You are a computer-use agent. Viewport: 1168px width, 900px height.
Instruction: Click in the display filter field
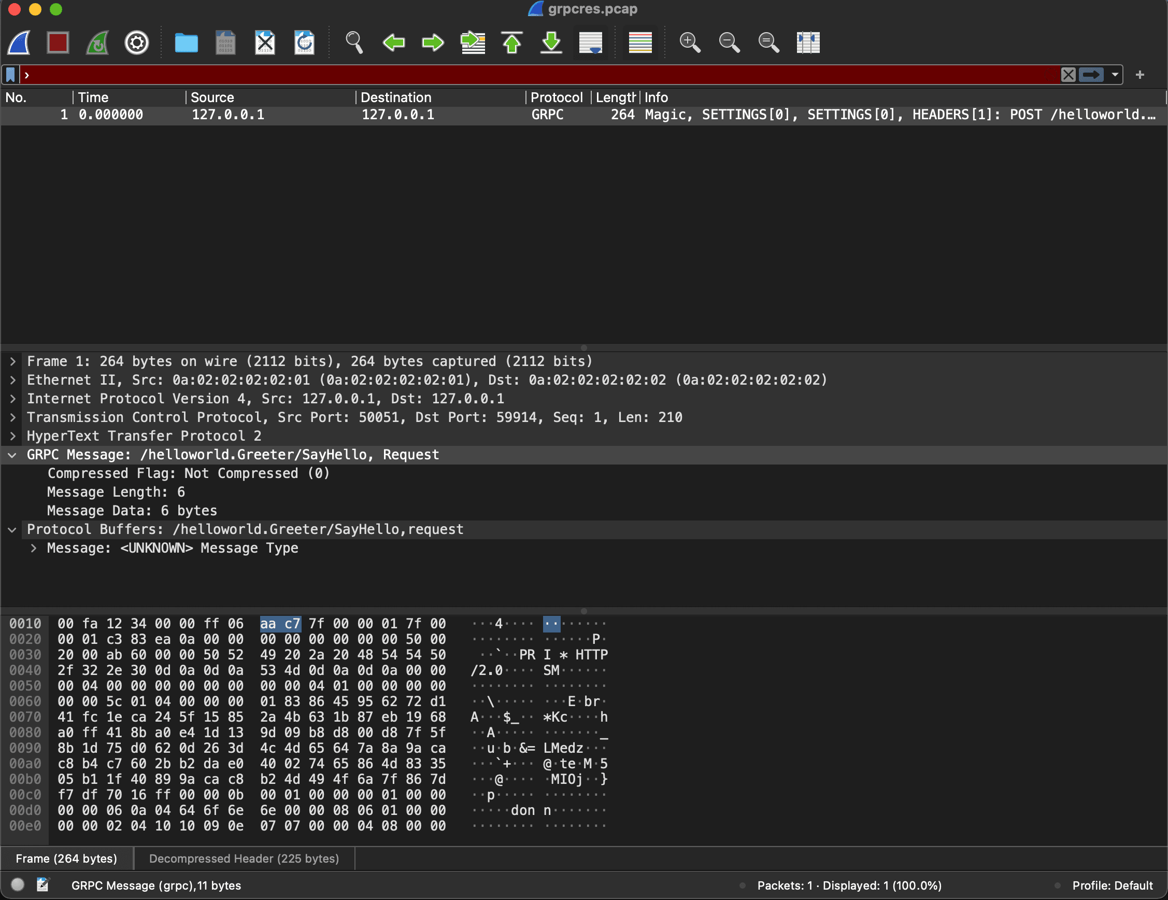tap(535, 74)
